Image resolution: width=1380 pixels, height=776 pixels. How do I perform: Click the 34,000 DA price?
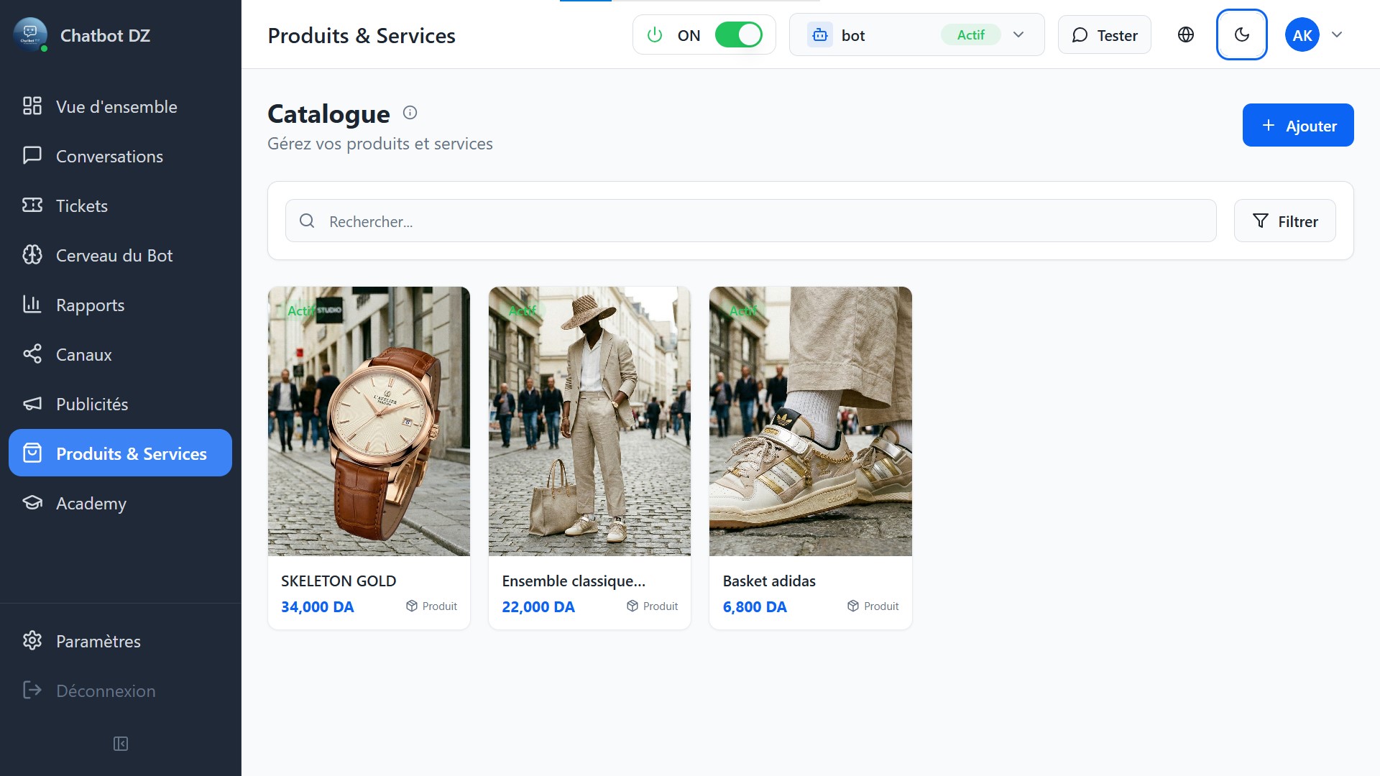click(317, 606)
